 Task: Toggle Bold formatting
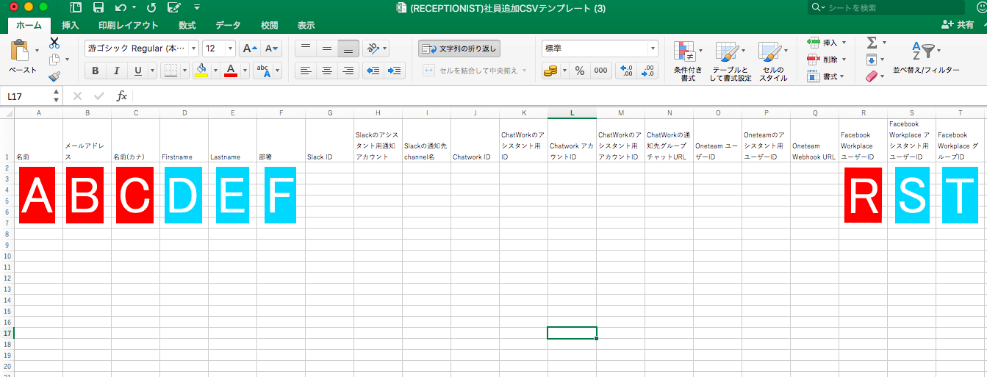pyautogui.click(x=95, y=71)
